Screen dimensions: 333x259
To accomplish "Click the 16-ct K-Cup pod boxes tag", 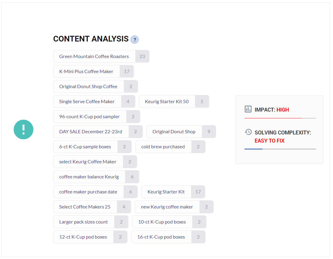I will click(x=168, y=237).
